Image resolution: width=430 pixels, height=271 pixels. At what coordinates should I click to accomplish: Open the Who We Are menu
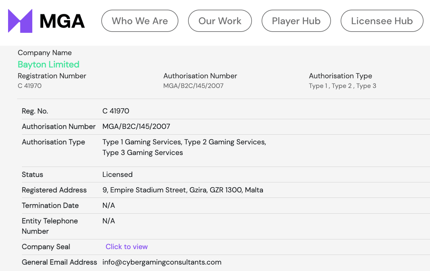tap(140, 21)
